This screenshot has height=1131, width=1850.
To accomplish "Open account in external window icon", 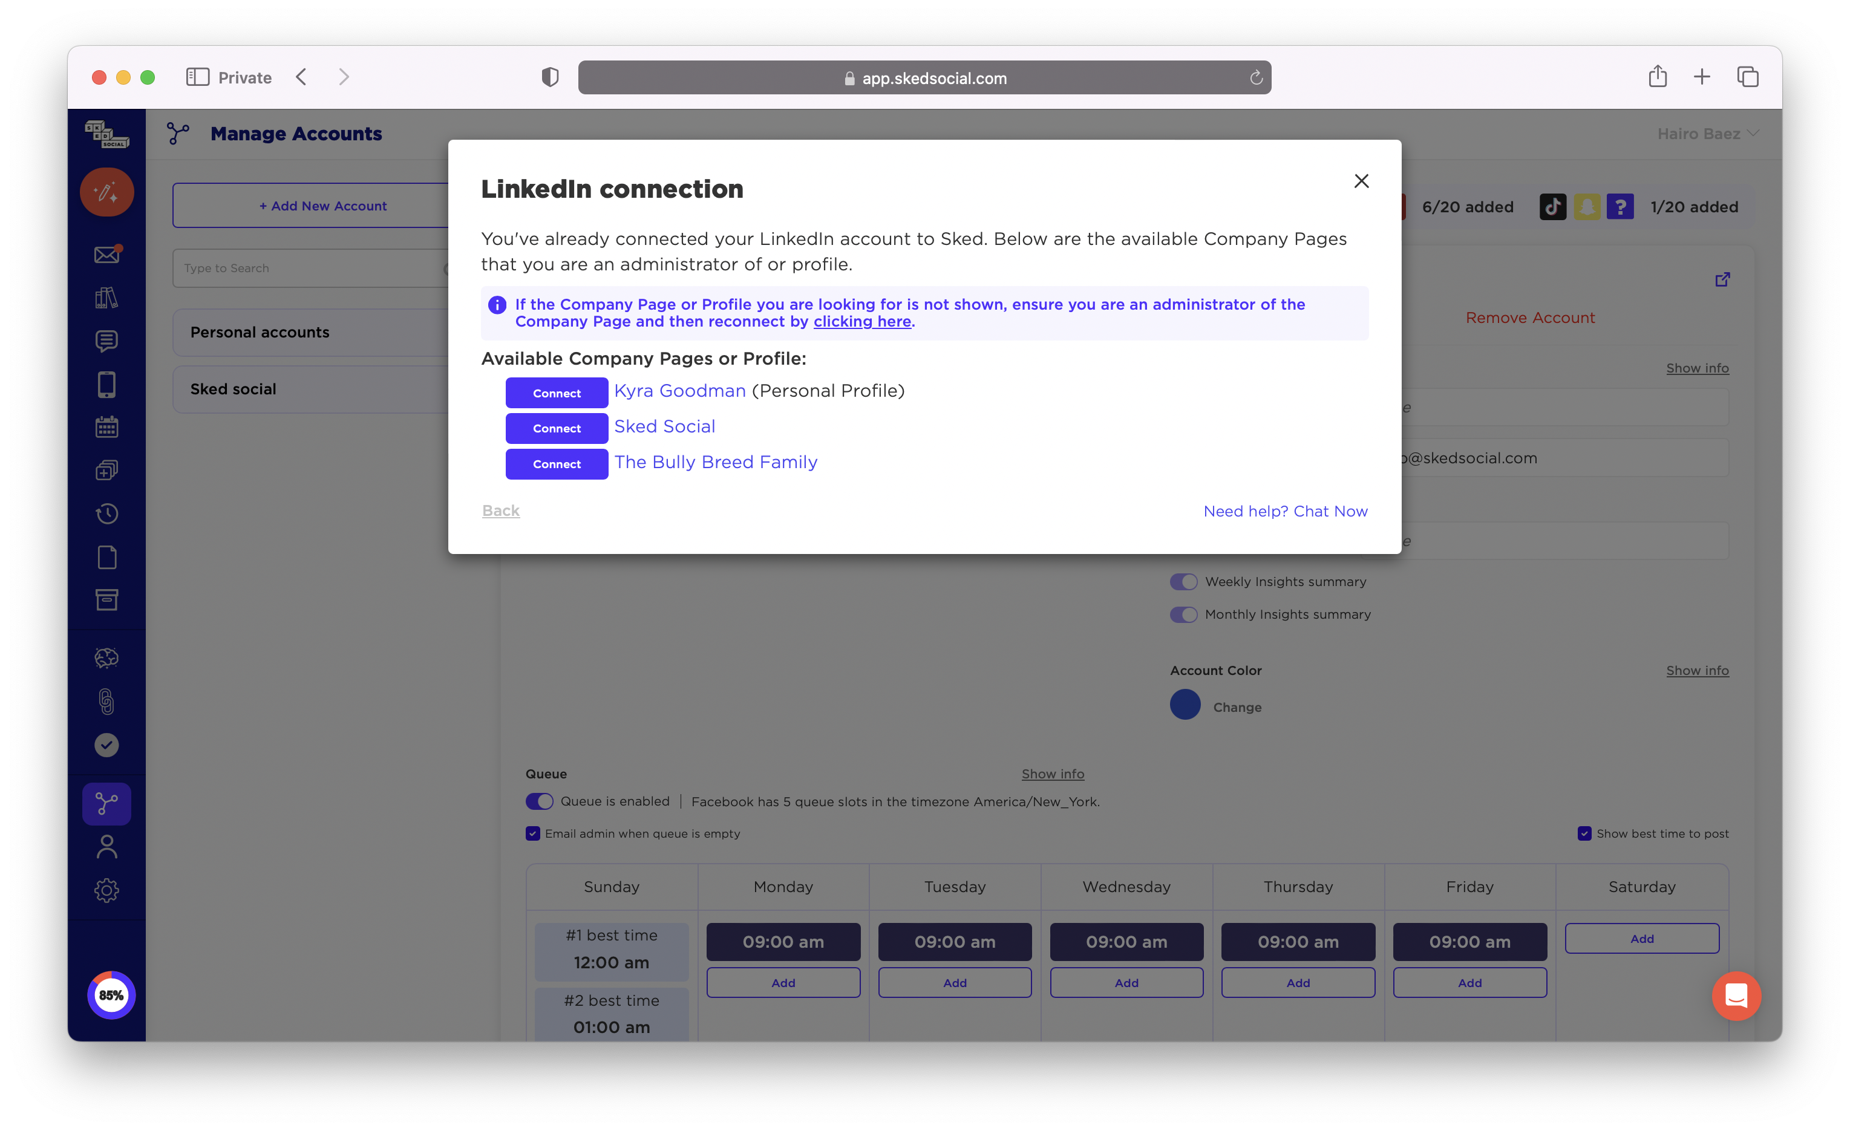I will coord(1722,279).
